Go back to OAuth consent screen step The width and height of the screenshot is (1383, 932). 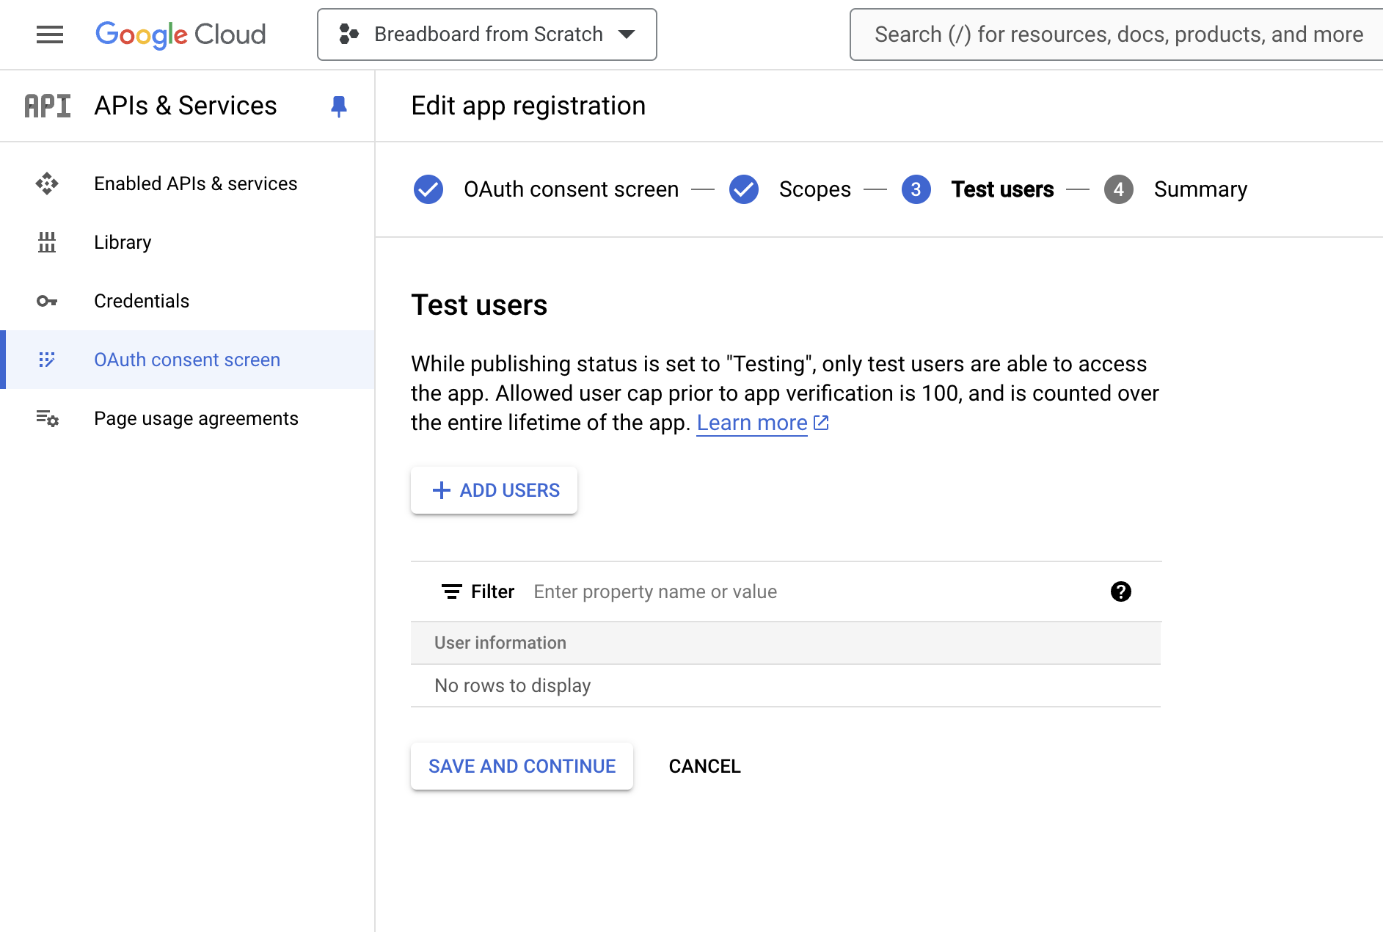pyautogui.click(x=571, y=189)
